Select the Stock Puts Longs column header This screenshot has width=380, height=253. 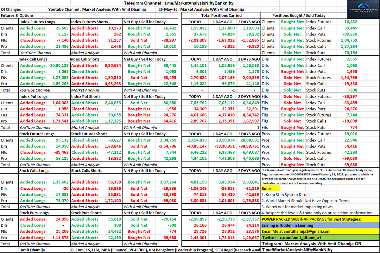tap(34, 213)
